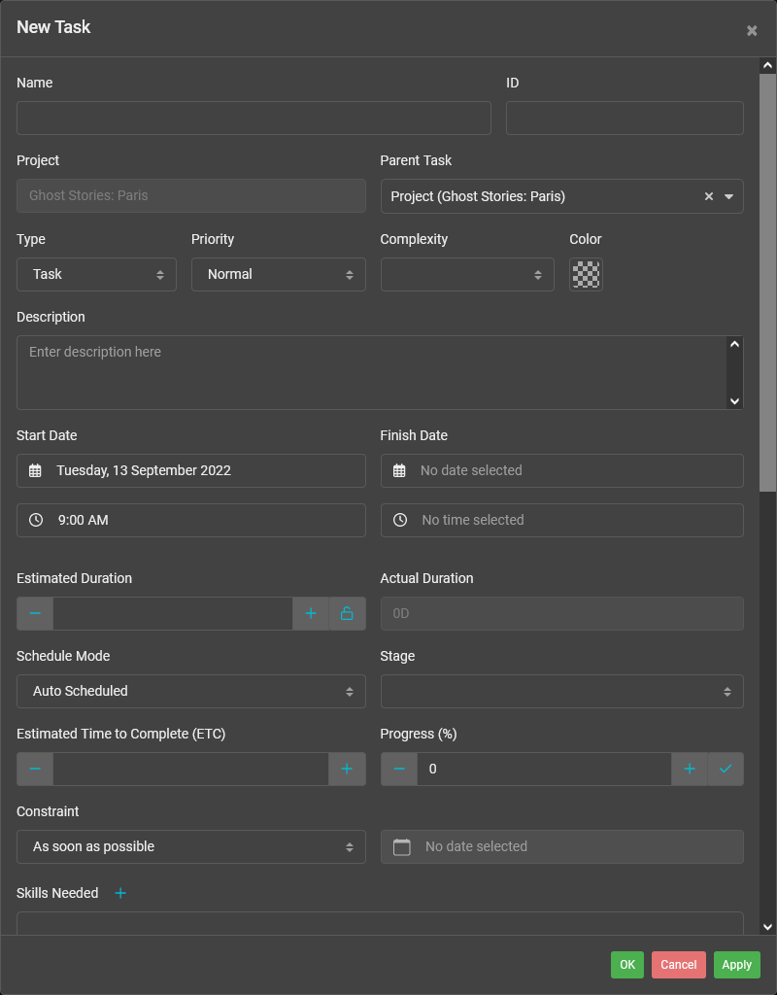Cancel creating the new task
Image resolution: width=777 pixels, height=995 pixels.
click(x=678, y=965)
